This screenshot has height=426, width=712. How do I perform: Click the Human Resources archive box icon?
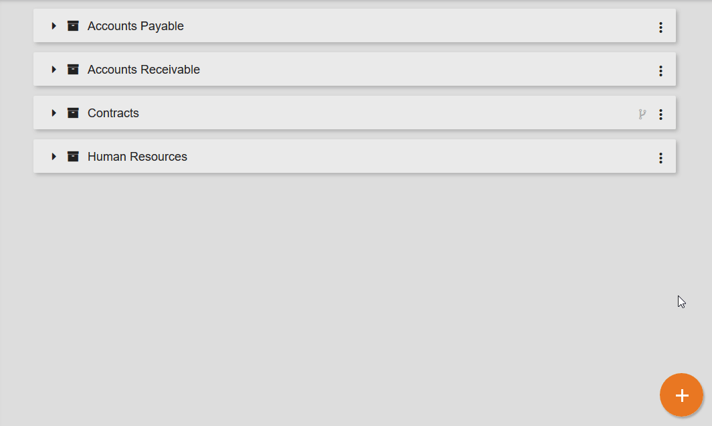coord(73,157)
